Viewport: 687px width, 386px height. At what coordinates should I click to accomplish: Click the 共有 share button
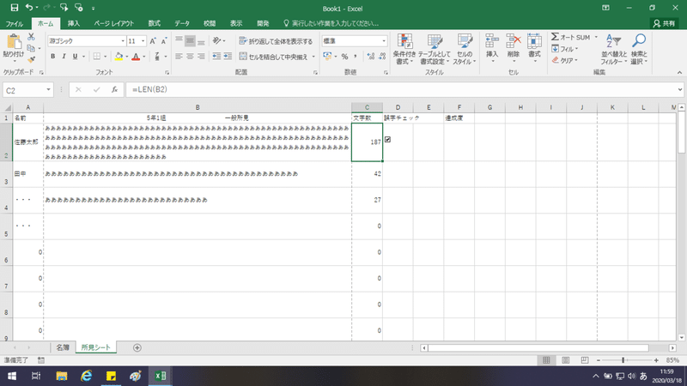pyautogui.click(x=664, y=23)
